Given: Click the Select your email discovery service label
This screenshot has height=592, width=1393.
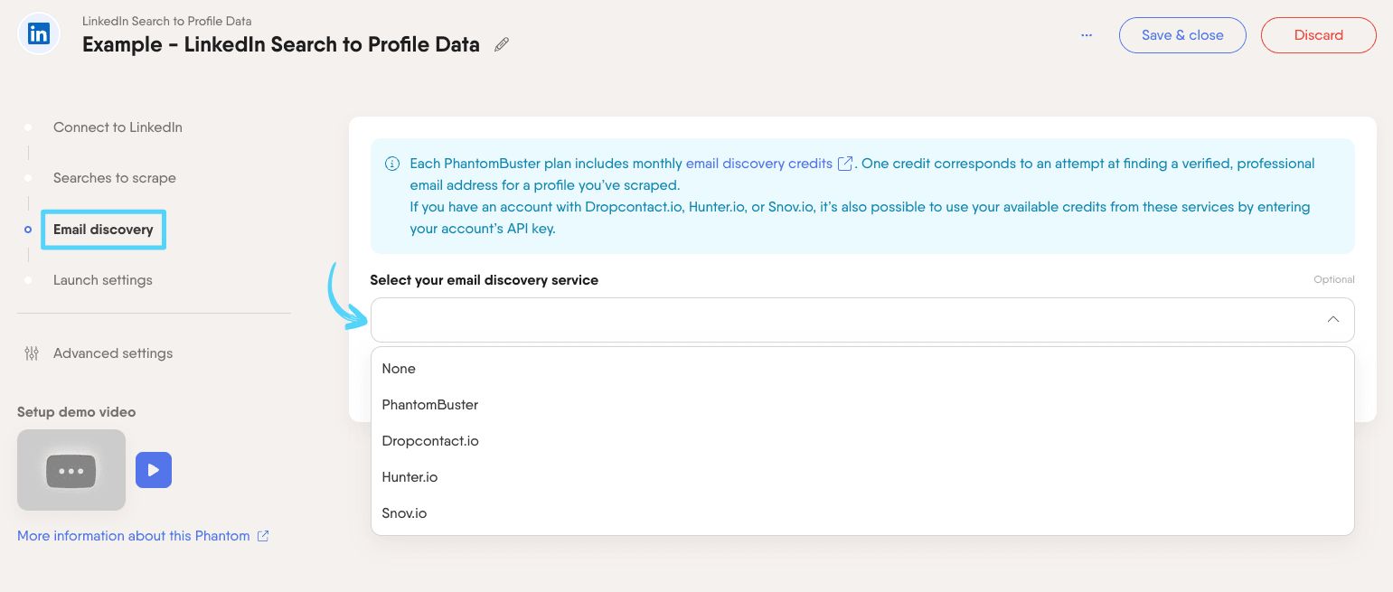Looking at the screenshot, I should [485, 280].
